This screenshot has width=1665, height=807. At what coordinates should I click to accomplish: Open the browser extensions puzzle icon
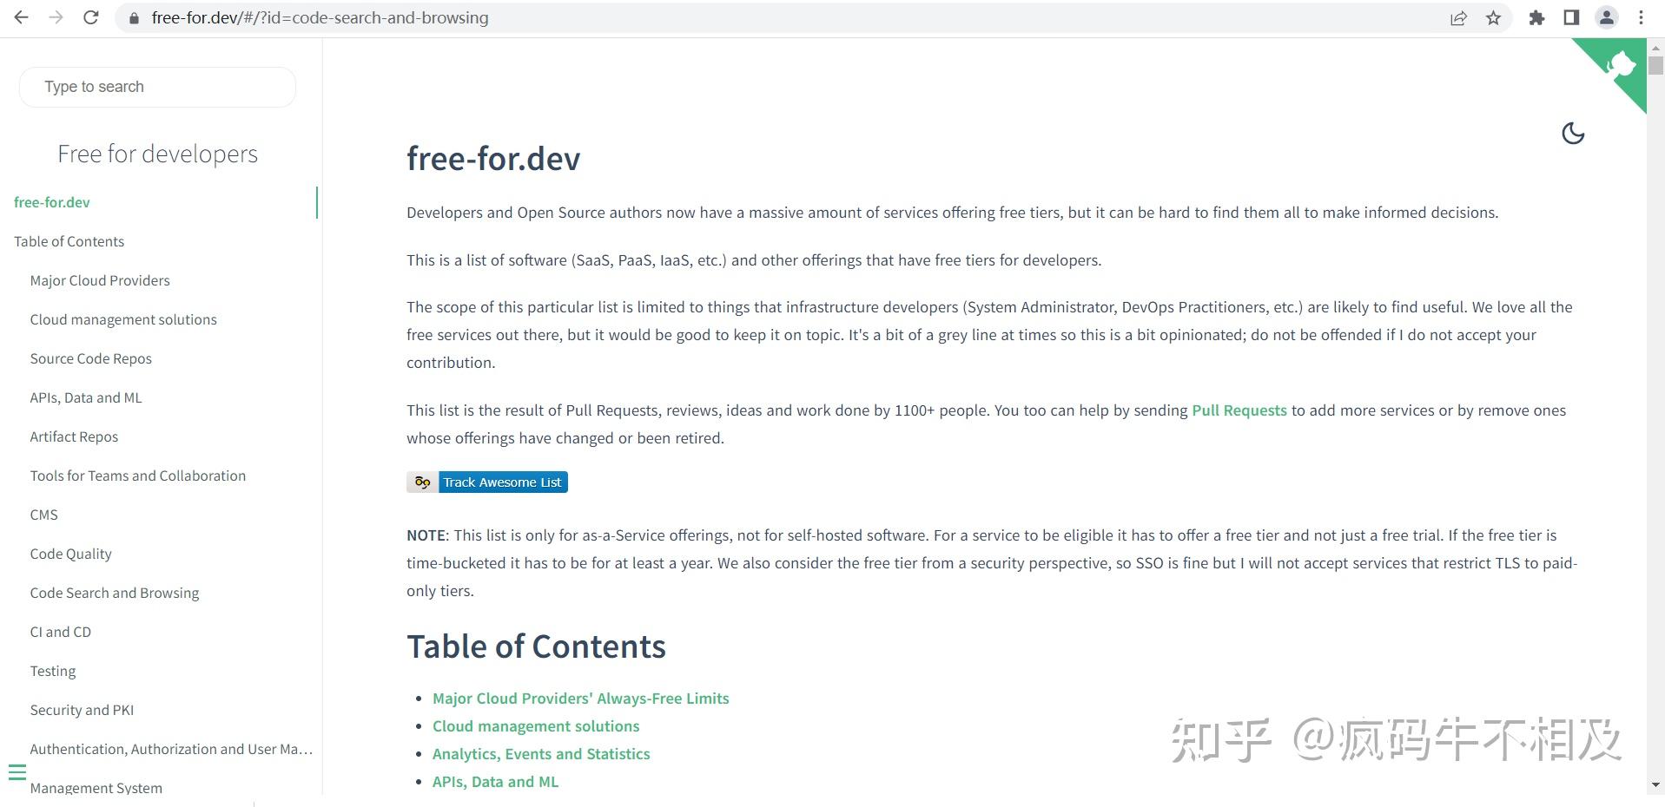(x=1536, y=17)
